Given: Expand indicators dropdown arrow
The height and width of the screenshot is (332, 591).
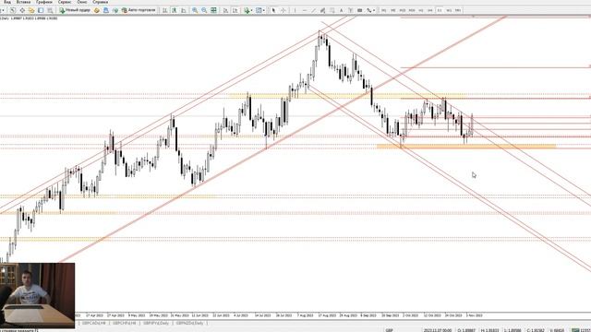Looking at the screenshot, I should coord(251,10).
